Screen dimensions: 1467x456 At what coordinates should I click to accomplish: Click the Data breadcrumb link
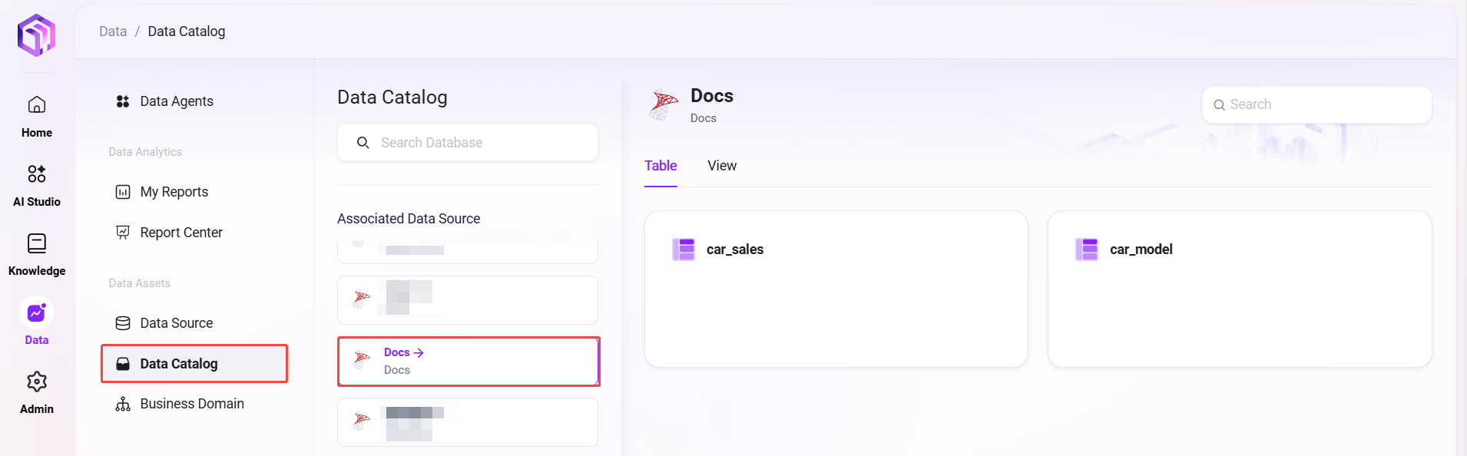[x=113, y=31]
